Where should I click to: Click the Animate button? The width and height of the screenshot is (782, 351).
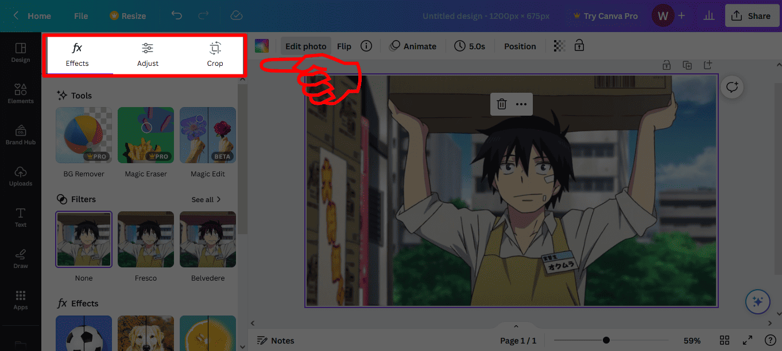(413, 46)
